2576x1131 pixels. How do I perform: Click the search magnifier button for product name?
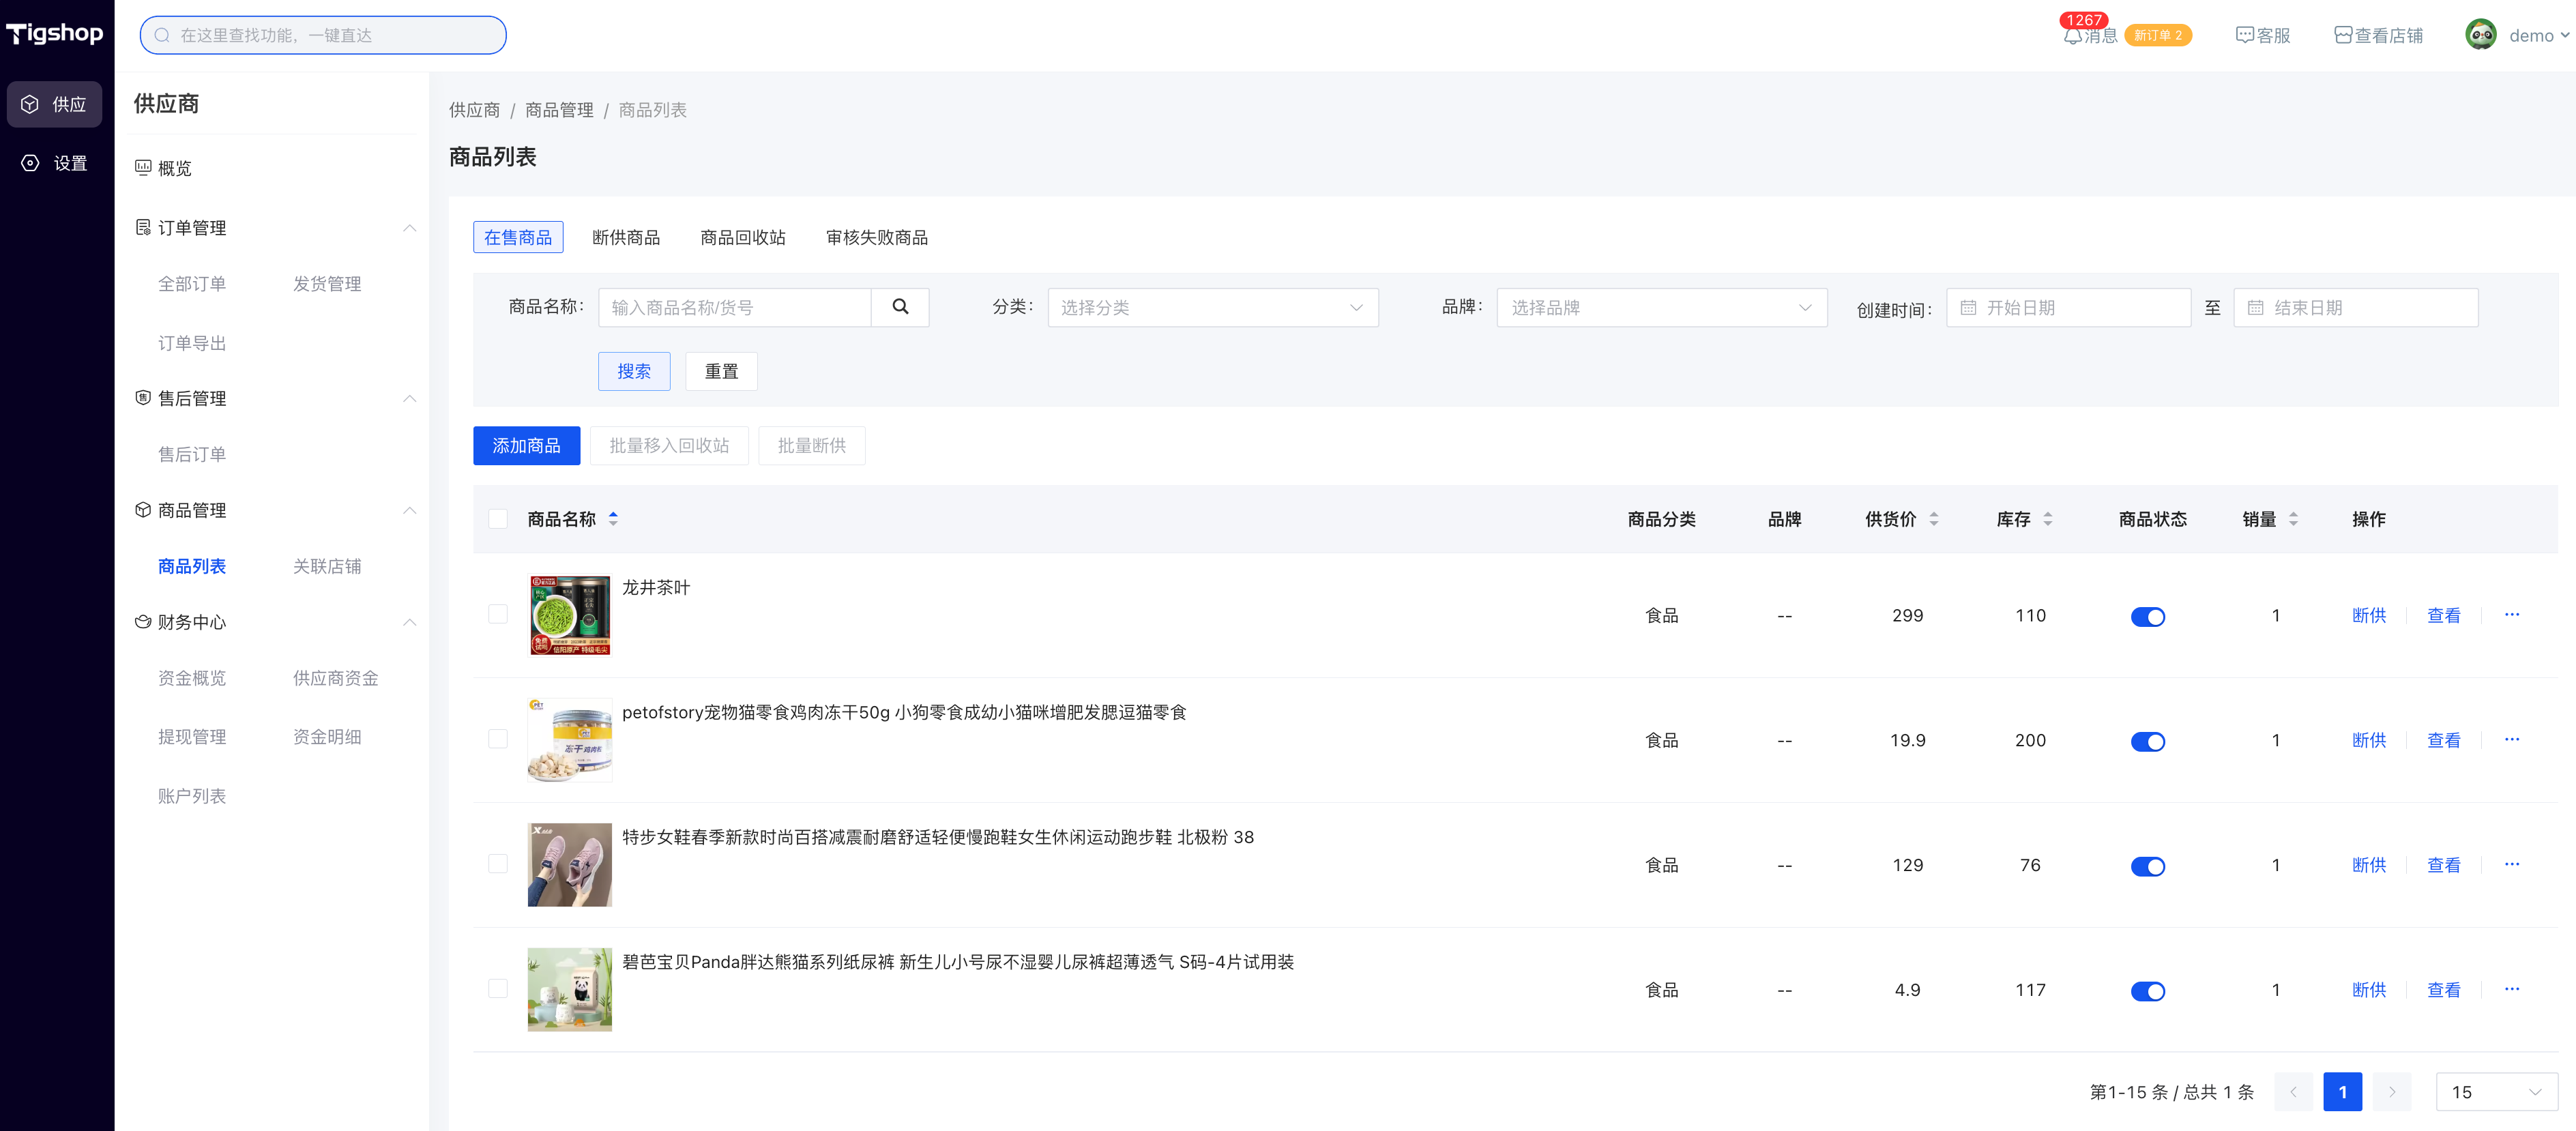point(900,307)
